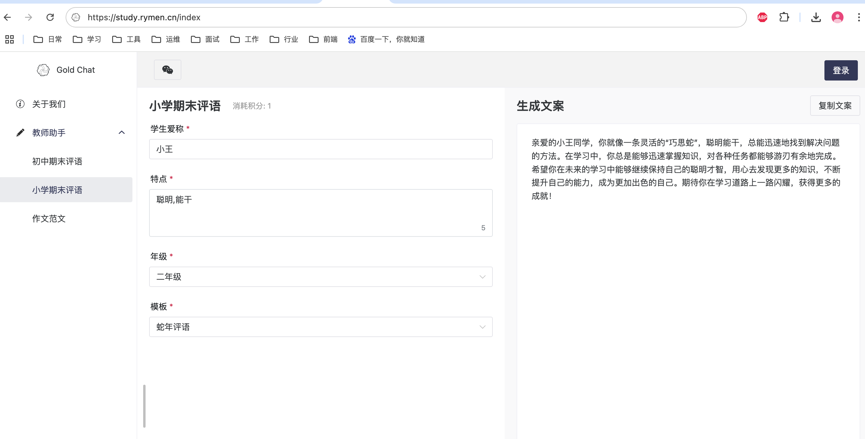Viewport: 865px width, 439px height.
Task: Click the form panel vertical scrollbar
Action: (x=144, y=406)
